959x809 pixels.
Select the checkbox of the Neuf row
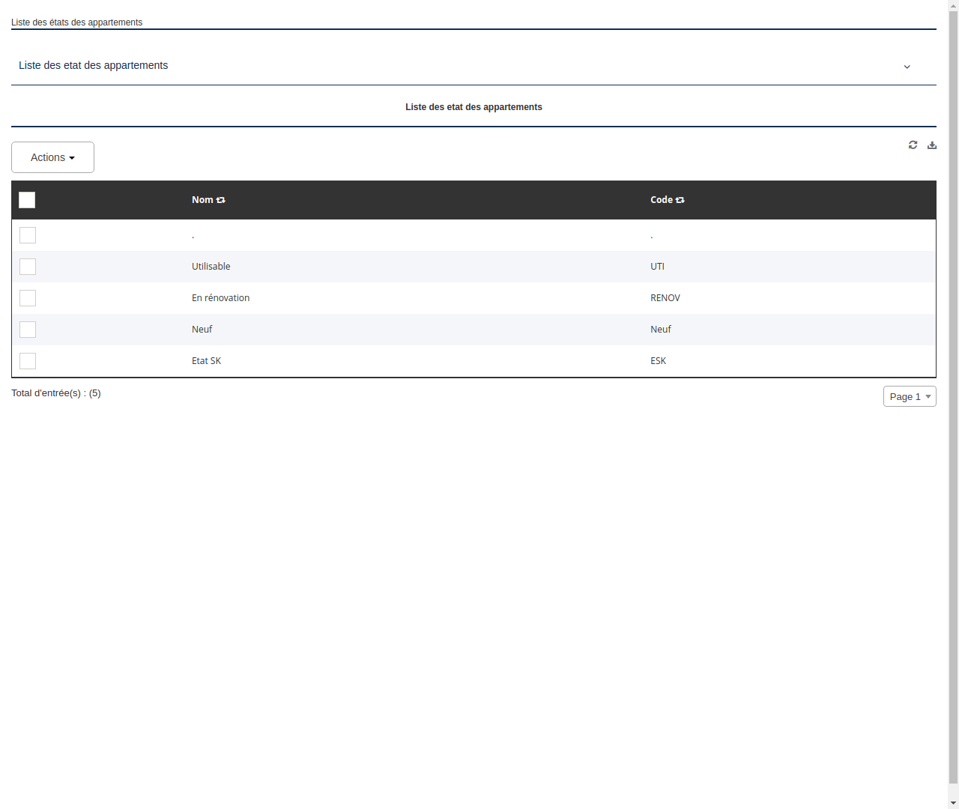click(28, 330)
